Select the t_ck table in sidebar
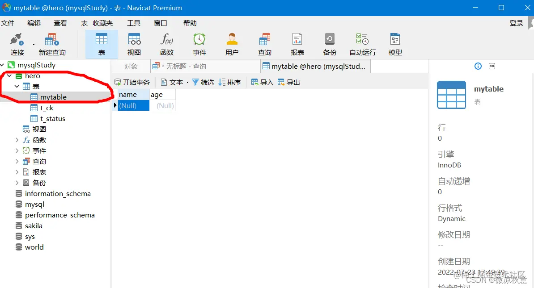 point(46,108)
